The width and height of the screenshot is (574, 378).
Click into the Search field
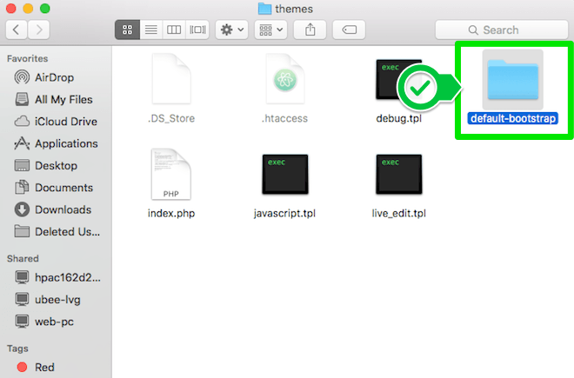(502, 30)
